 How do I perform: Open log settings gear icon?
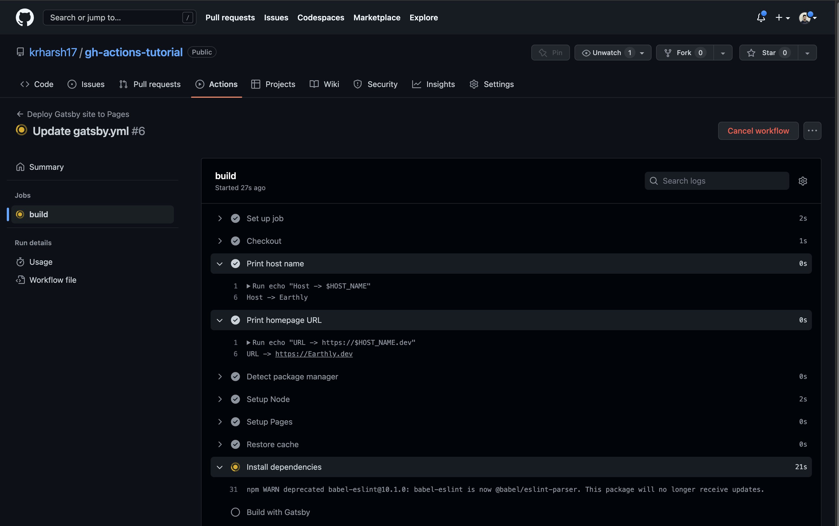803,181
